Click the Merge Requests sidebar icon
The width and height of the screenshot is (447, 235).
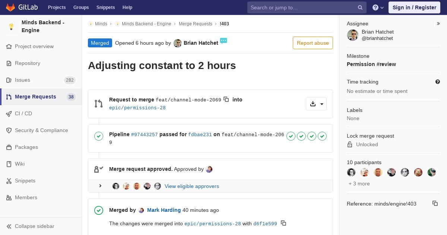(x=9, y=97)
